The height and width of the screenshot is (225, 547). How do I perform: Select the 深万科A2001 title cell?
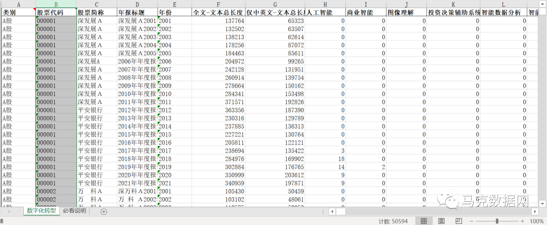coord(137,191)
